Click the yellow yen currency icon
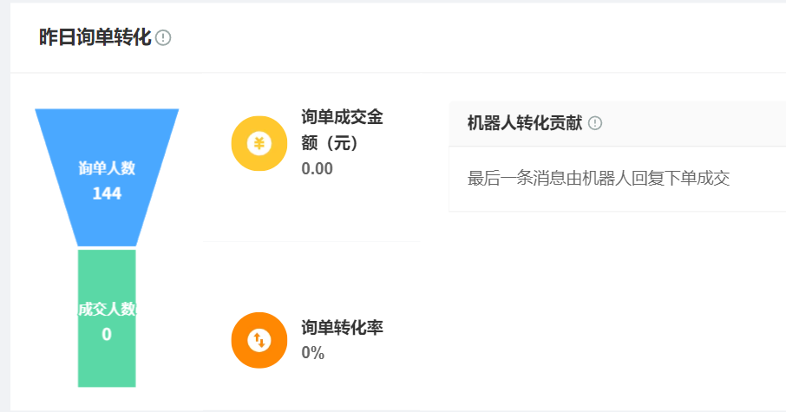Viewport: 786px width, 412px height. coord(259,143)
